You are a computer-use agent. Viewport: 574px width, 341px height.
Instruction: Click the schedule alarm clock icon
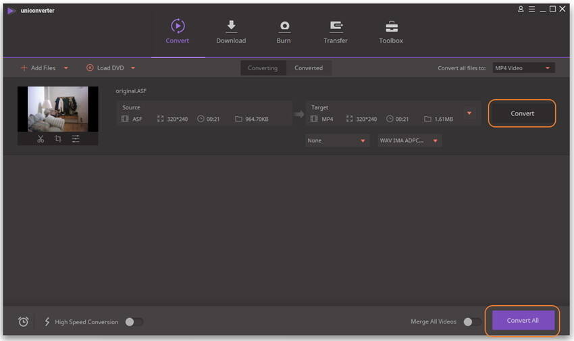point(24,321)
